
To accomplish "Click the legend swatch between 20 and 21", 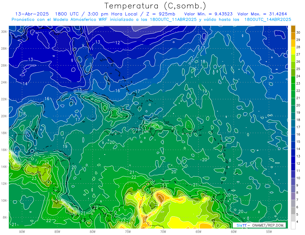I will (x=293, y=102).
